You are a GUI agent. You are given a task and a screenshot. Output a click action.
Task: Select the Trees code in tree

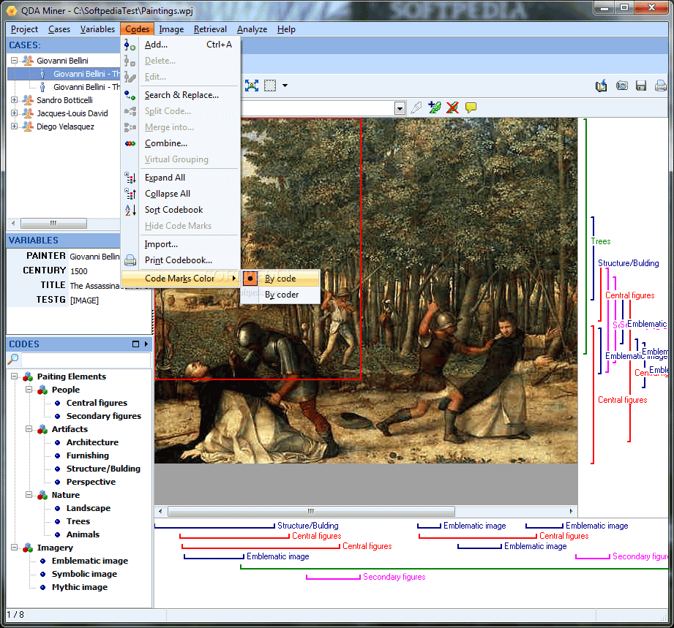click(78, 521)
